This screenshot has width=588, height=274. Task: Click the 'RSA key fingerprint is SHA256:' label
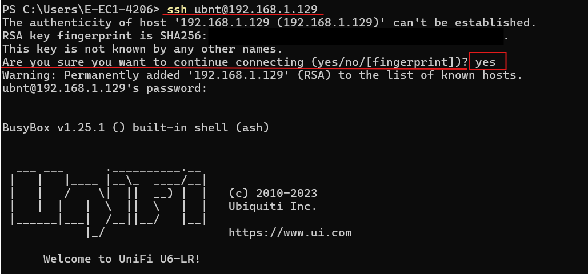pyautogui.click(x=105, y=36)
